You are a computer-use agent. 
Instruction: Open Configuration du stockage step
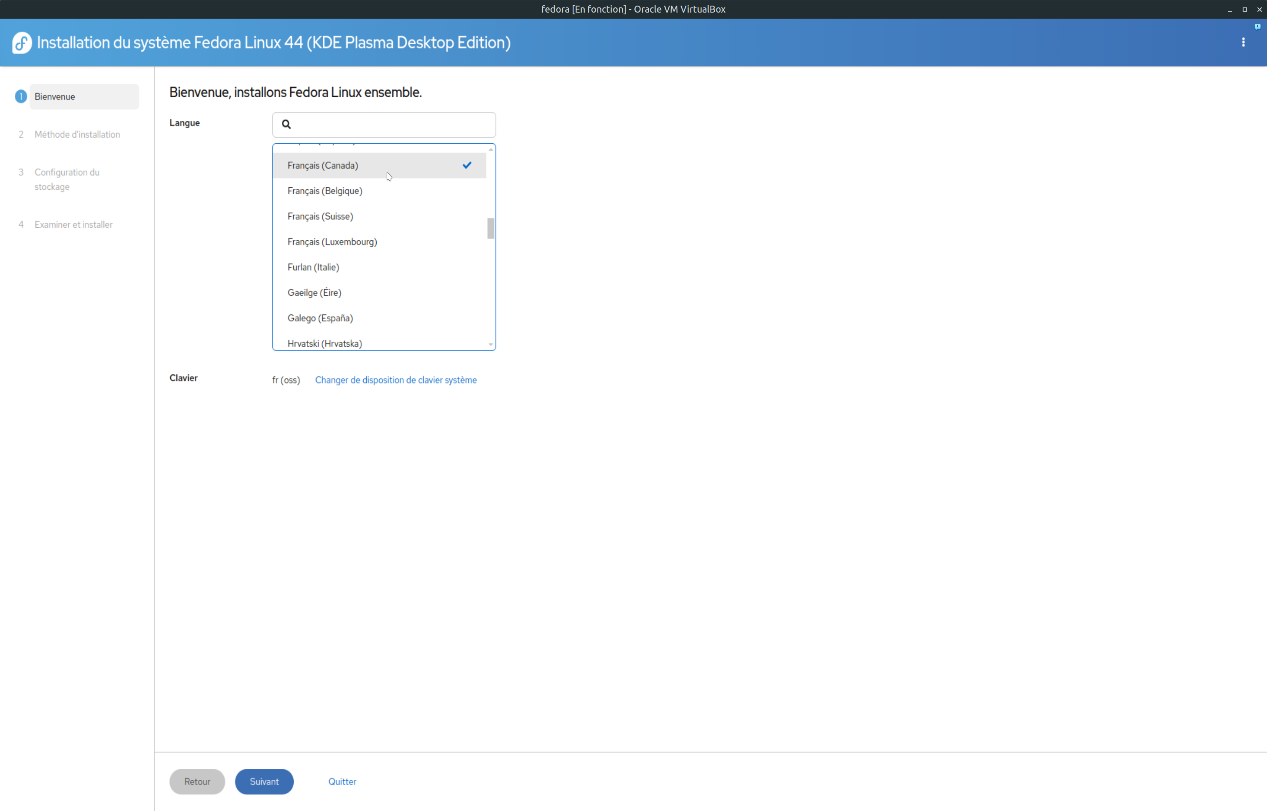click(x=67, y=179)
